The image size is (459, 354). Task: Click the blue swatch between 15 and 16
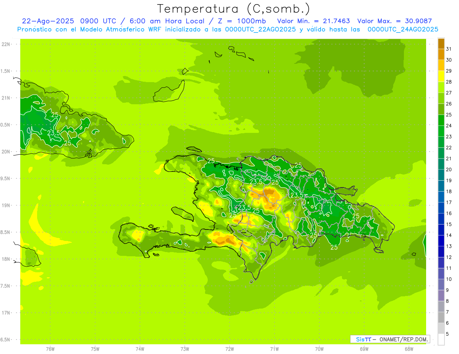click(441, 219)
